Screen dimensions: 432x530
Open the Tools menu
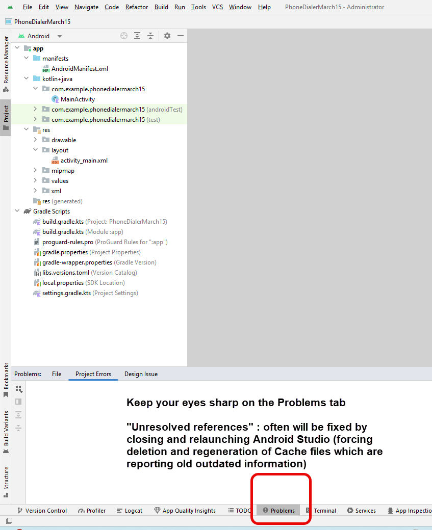click(x=198, y=7)
